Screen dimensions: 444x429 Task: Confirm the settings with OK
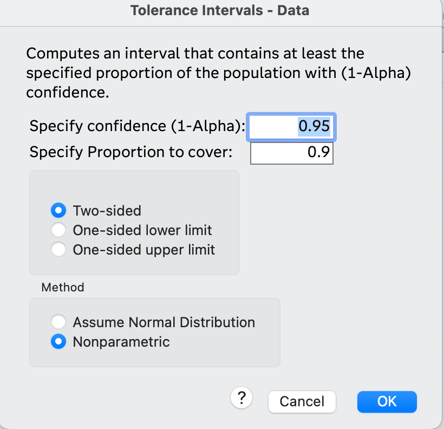(387, 401)
